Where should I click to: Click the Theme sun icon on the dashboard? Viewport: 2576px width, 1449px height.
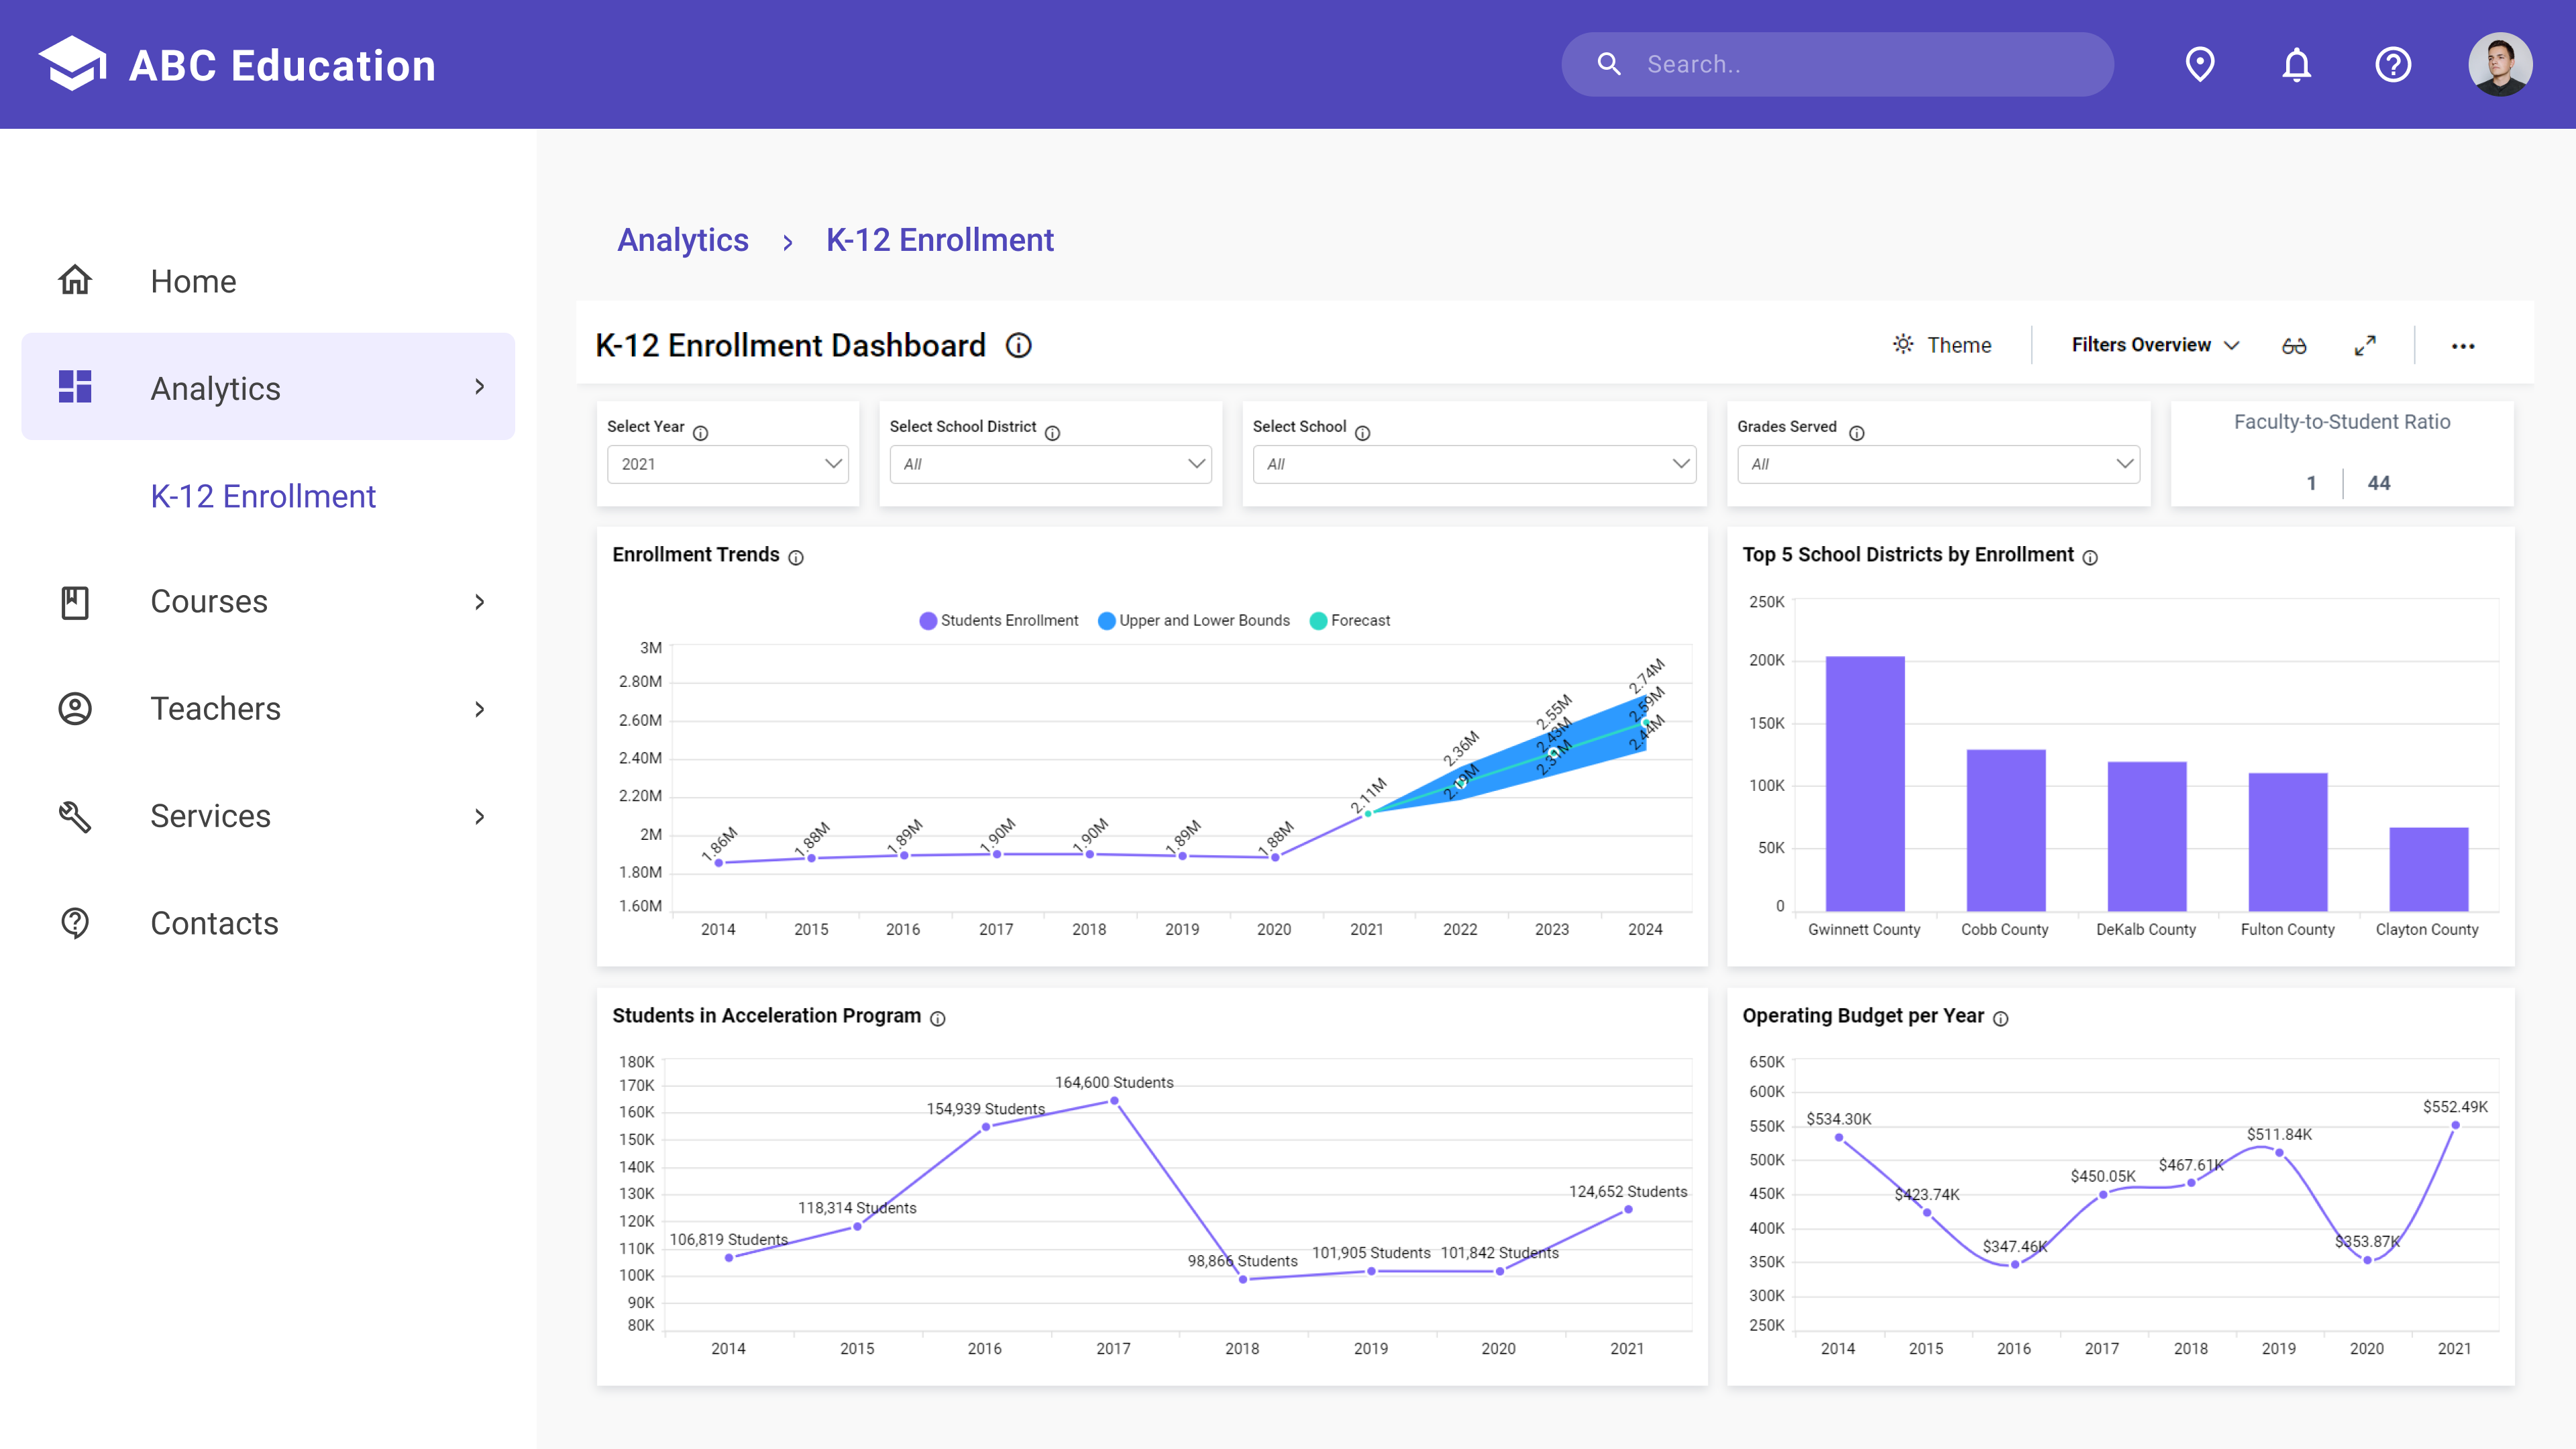pos(1903,344)
